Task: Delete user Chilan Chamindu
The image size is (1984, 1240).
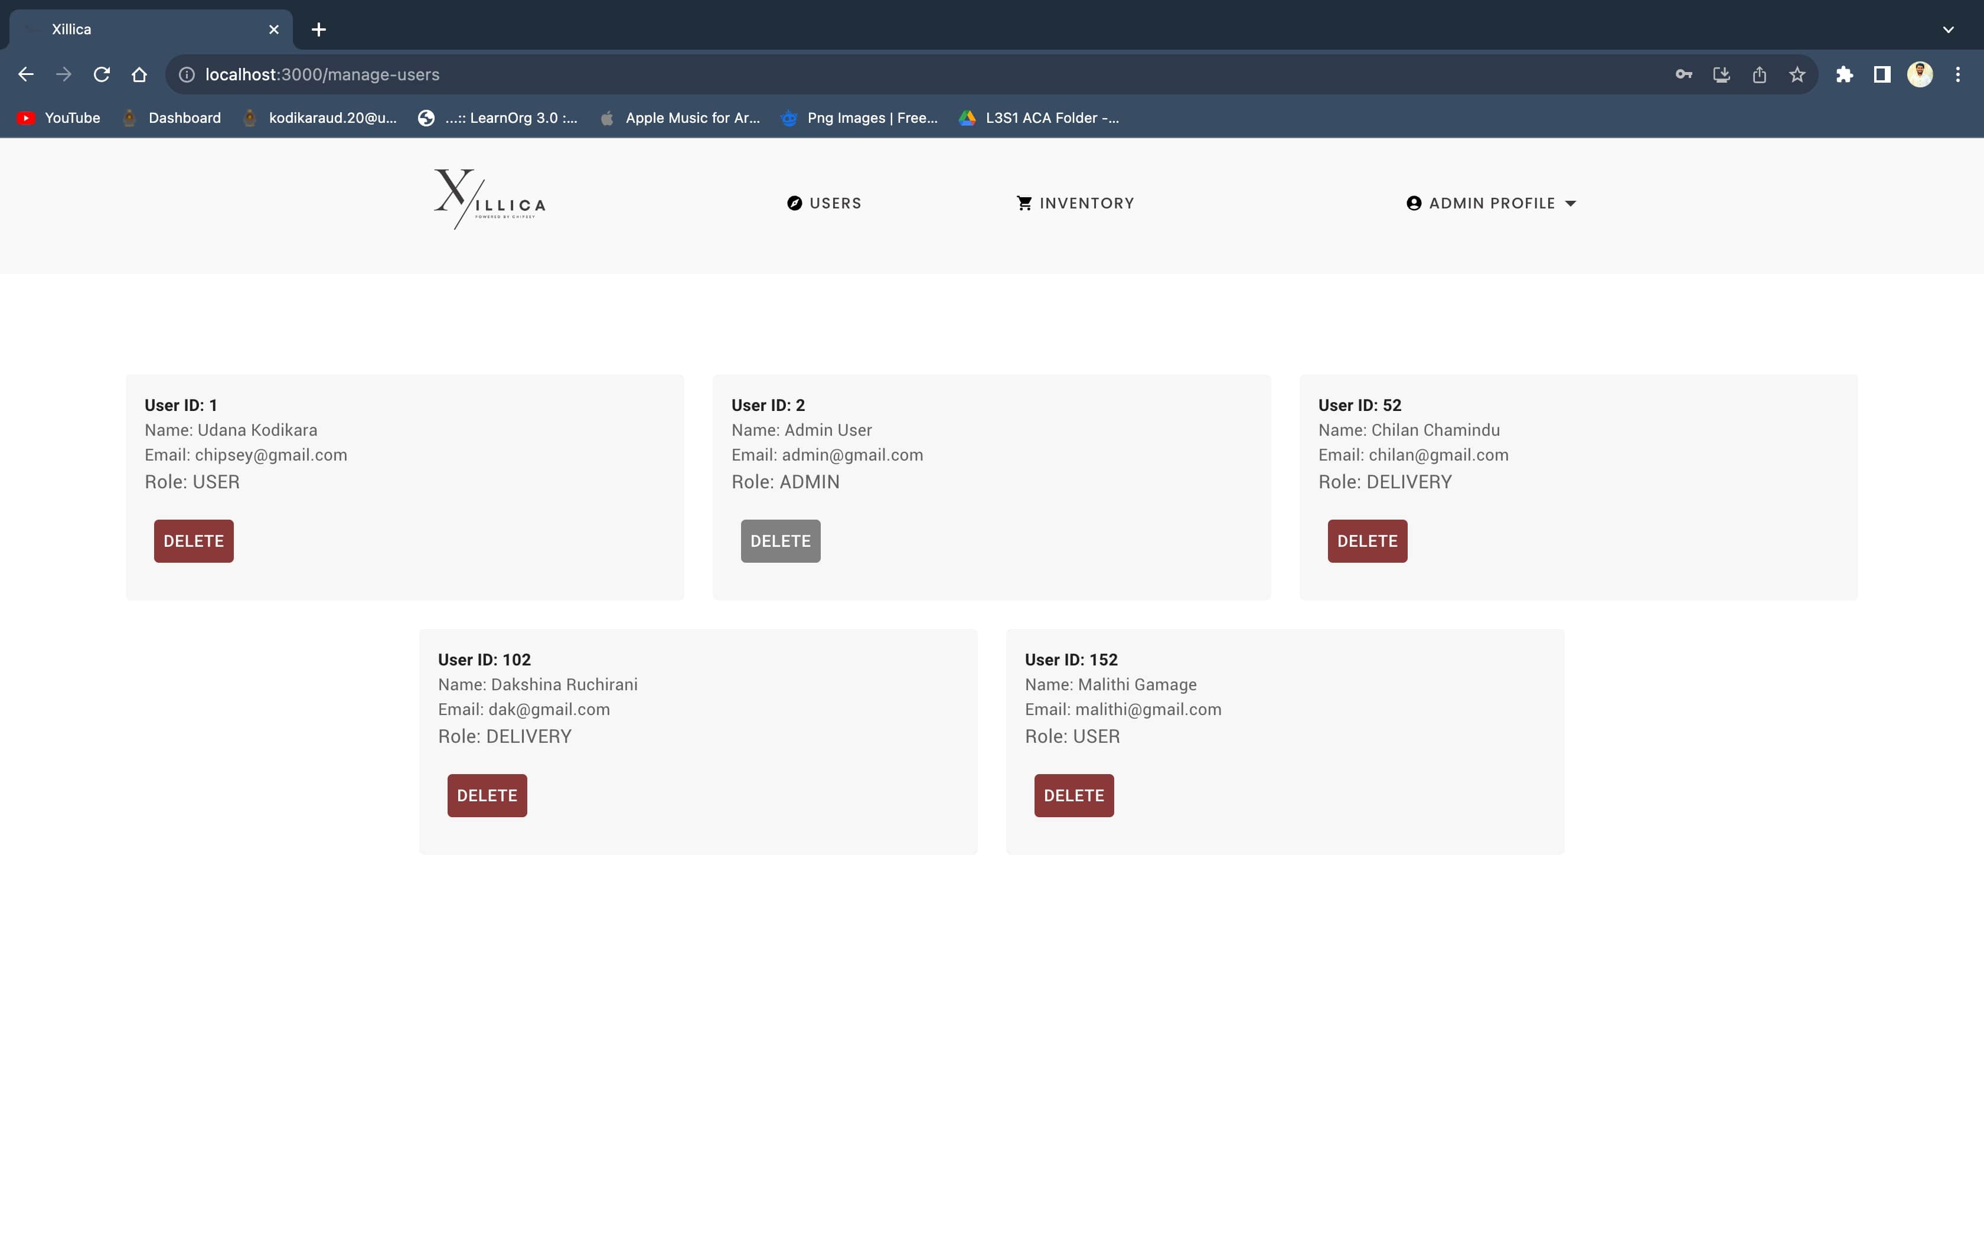Action: click(1367, 541)
